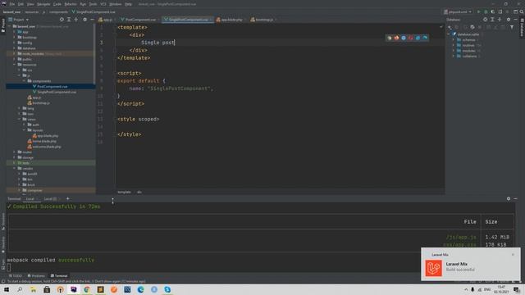
Task: Click template in editor breadcrumb
Action: (124, 192)
